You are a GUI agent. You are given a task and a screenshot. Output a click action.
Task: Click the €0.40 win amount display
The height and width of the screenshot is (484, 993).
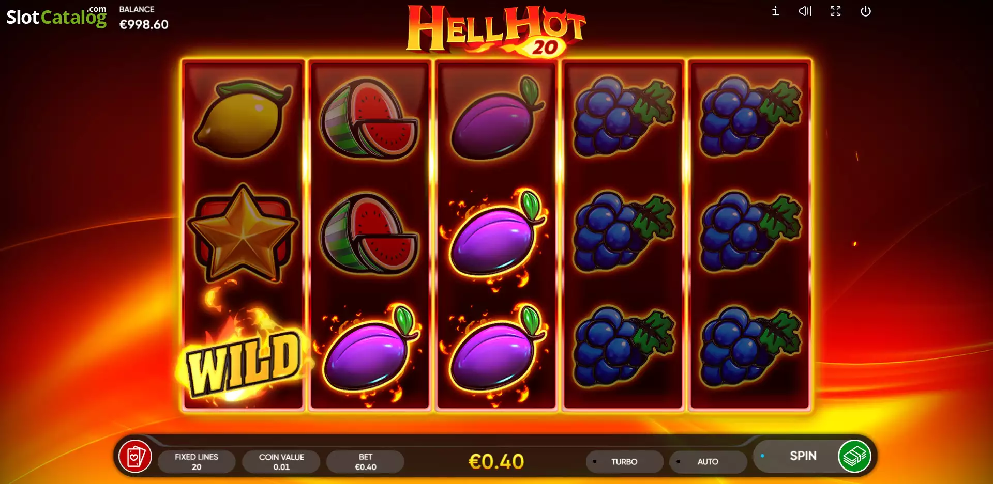point(496,461)
